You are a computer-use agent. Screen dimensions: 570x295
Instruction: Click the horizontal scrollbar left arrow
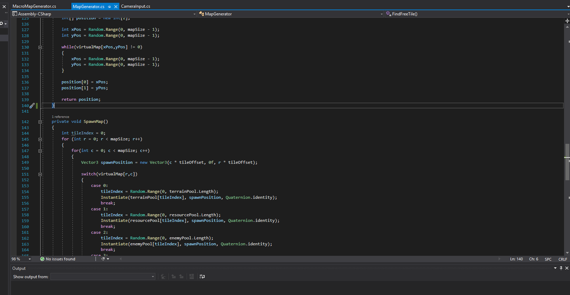121,259
